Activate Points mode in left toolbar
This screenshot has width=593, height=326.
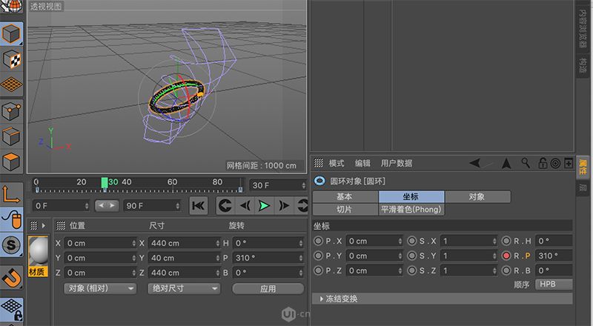tap(12, 110)
